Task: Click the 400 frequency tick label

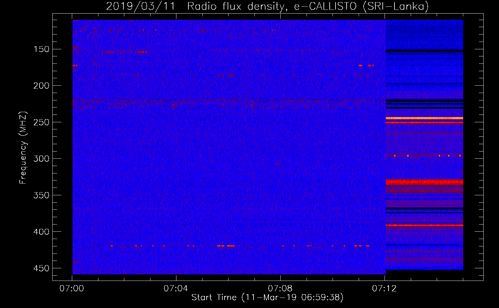Action: pyautogui.click(x=41, y=232)
